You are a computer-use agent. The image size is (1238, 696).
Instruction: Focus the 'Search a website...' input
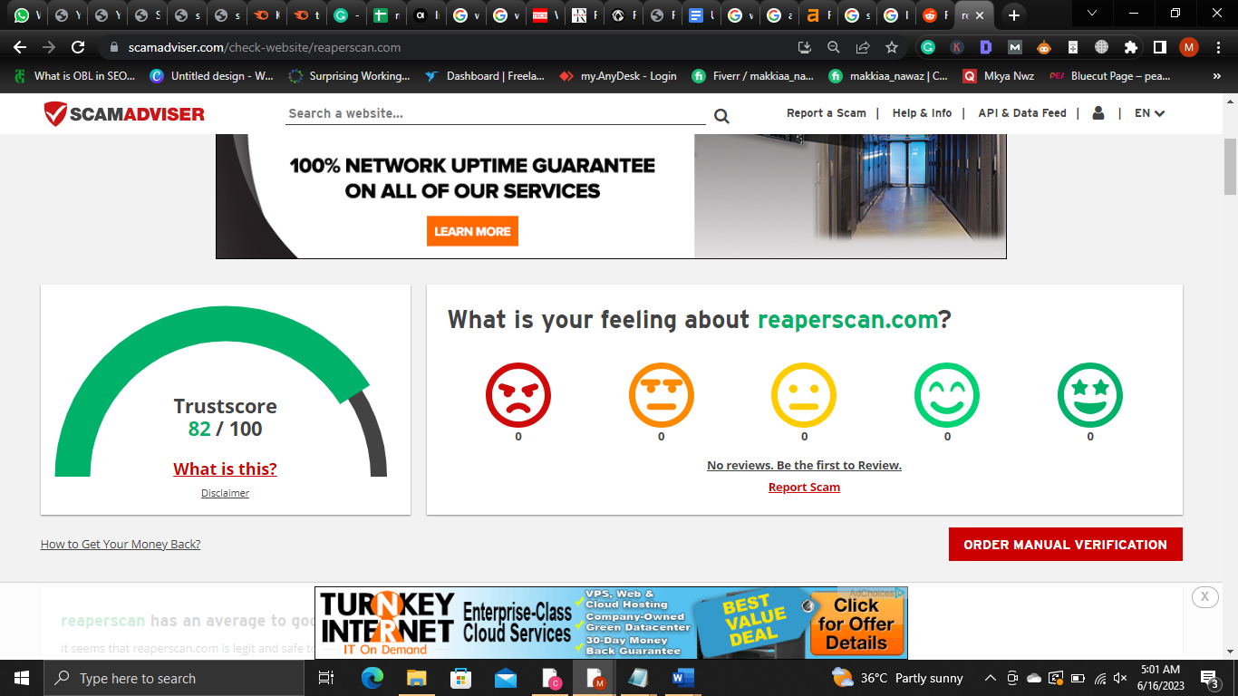(x=496, y=113)
